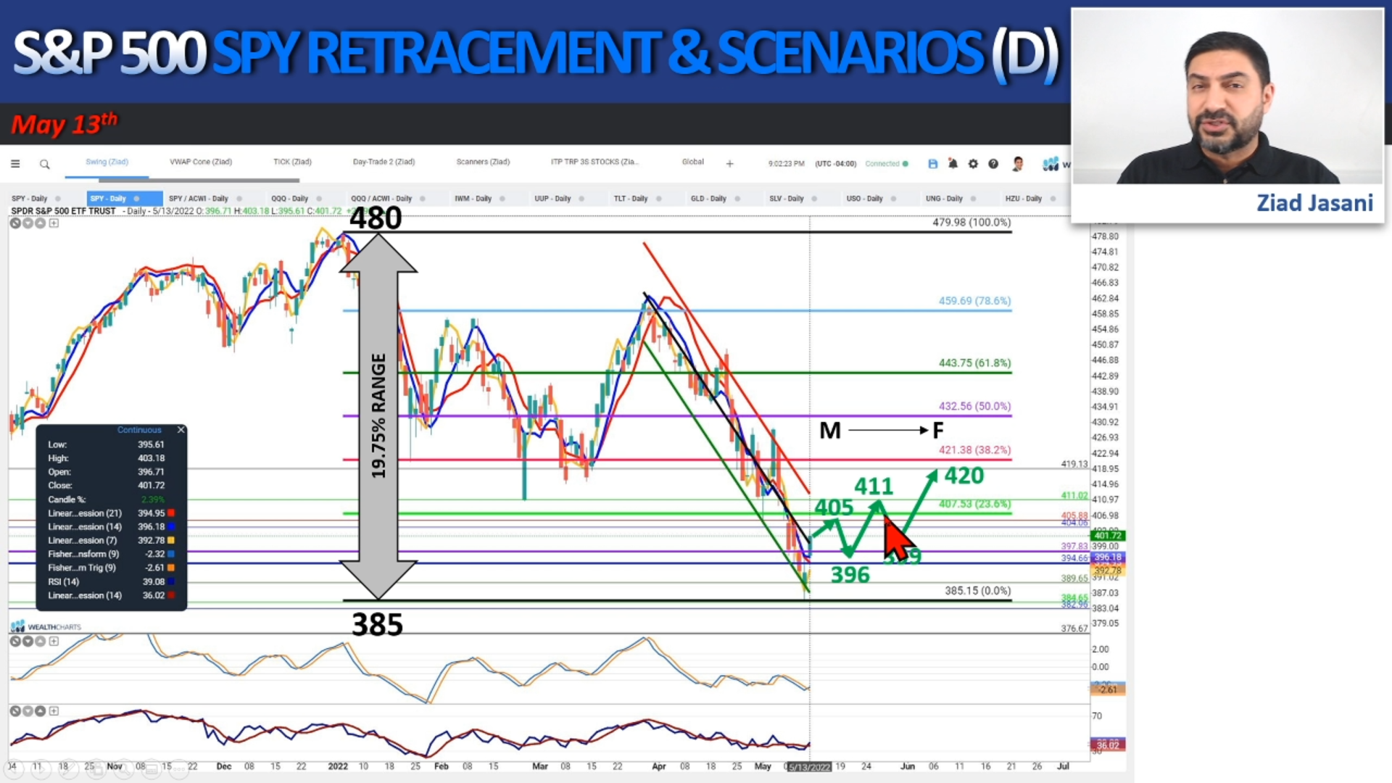Save the workspace with the floppy disk icon
Screen dimensions: 1392x783
933,164
